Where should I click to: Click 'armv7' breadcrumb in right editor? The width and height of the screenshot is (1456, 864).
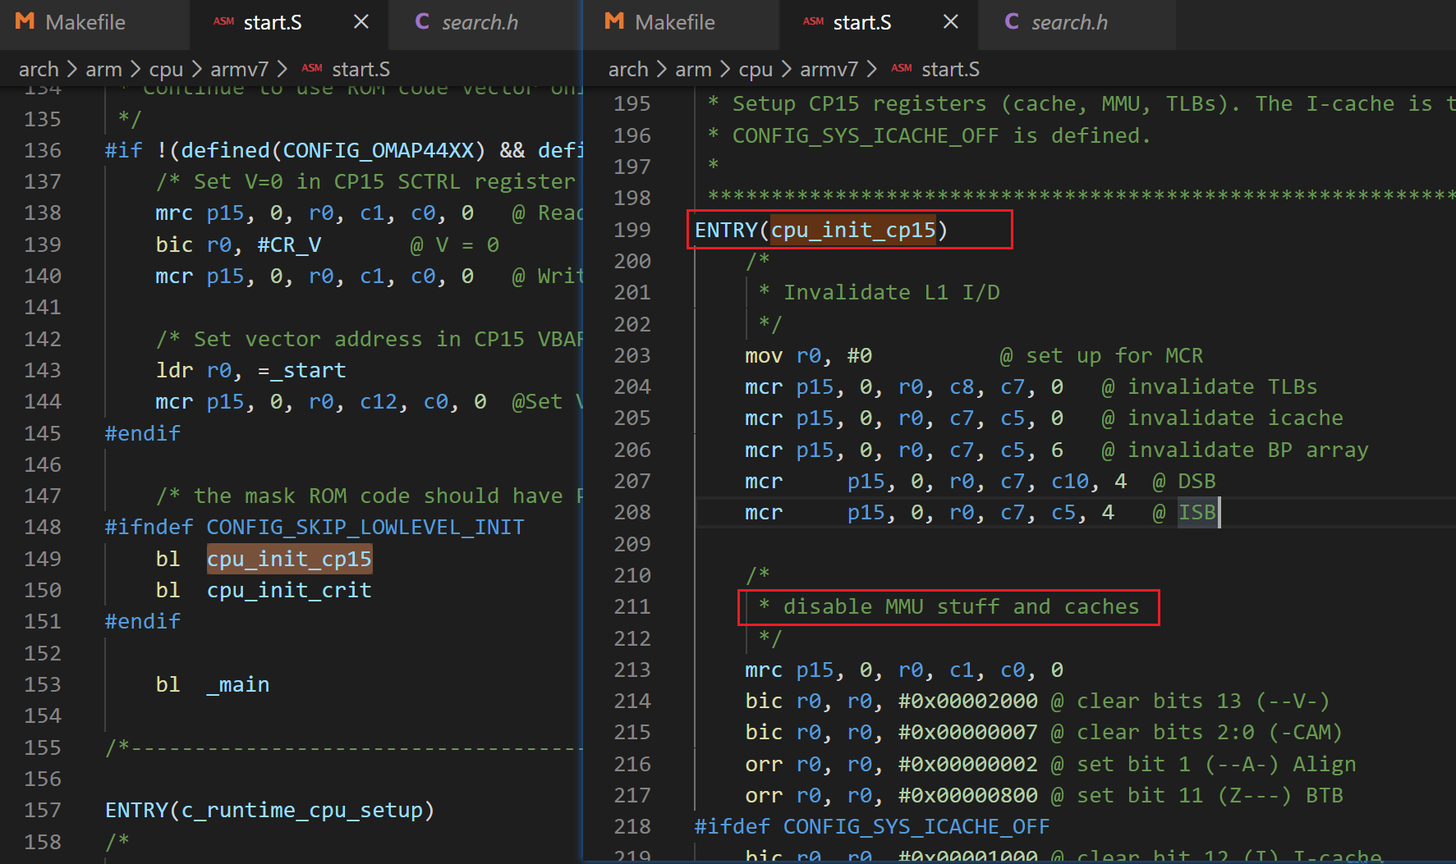click(x=829, y=70)
